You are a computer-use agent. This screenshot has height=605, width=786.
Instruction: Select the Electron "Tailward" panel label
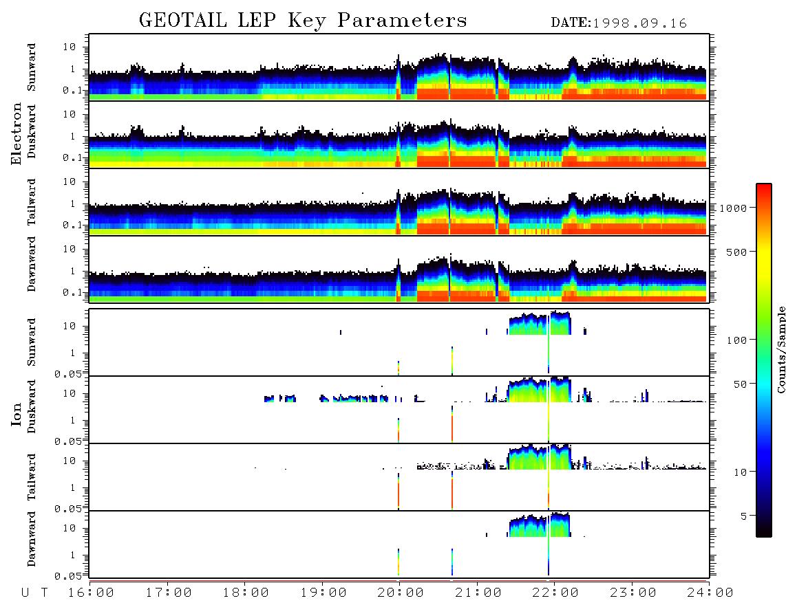point(31,201)
